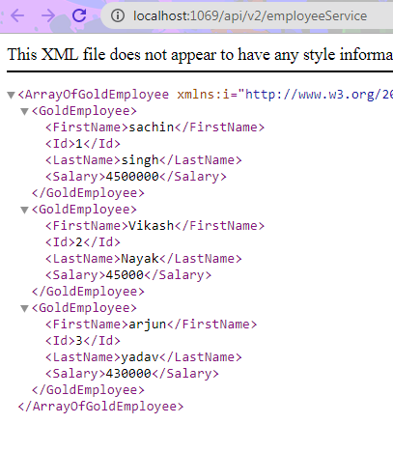Click the LastName value Nayak
Image resolution: width=393 pixels, height=452 pixels.
[x=140, y=259]
